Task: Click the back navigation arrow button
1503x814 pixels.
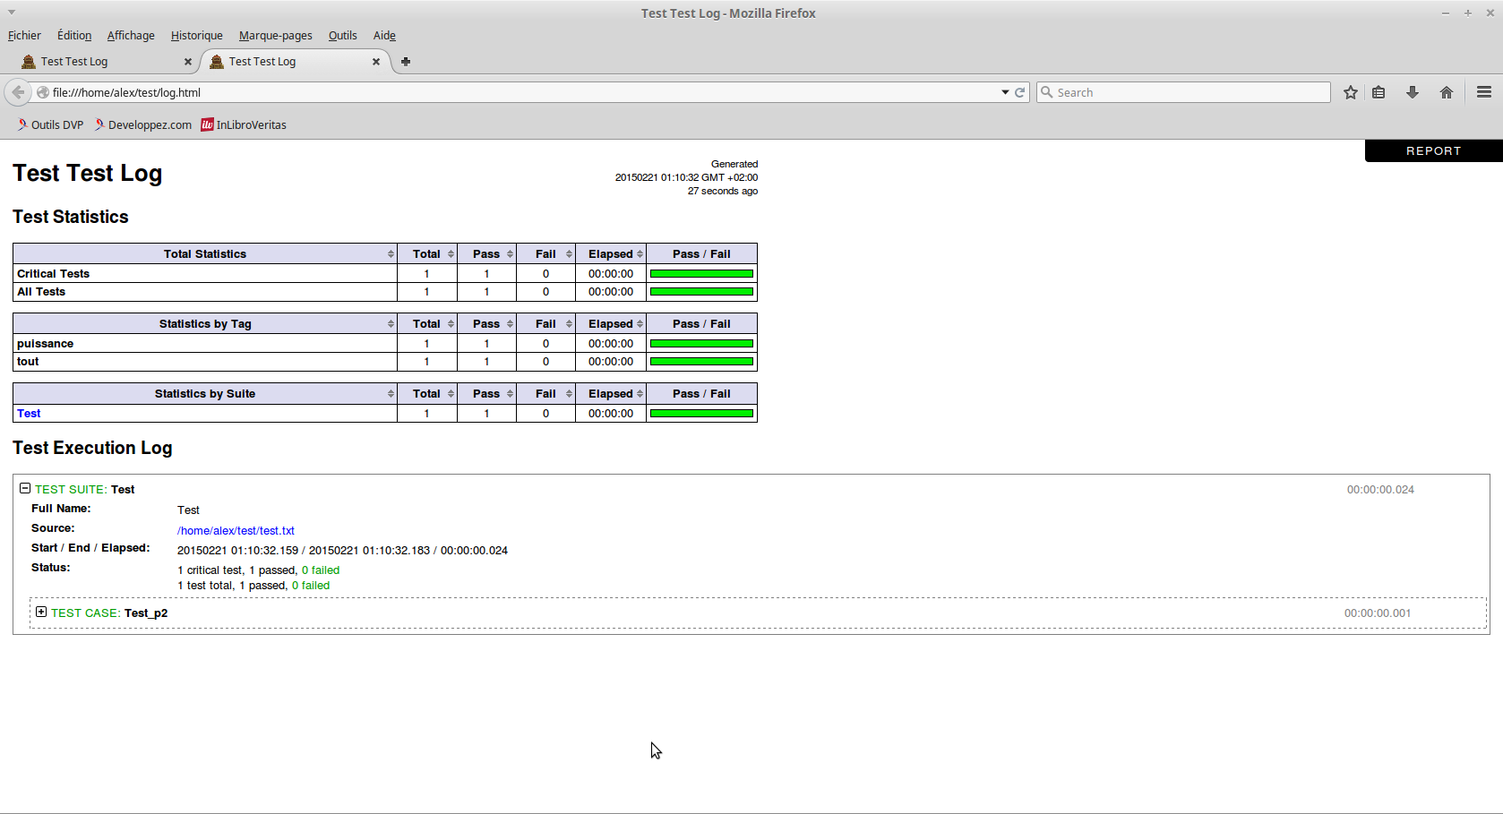Action: tap(18, 92)
